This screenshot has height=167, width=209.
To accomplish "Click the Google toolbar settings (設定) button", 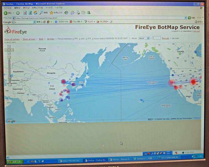I will [199, 22].
